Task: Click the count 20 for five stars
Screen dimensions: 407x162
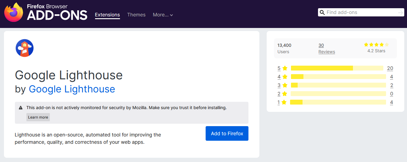Action: click(390, 68)
